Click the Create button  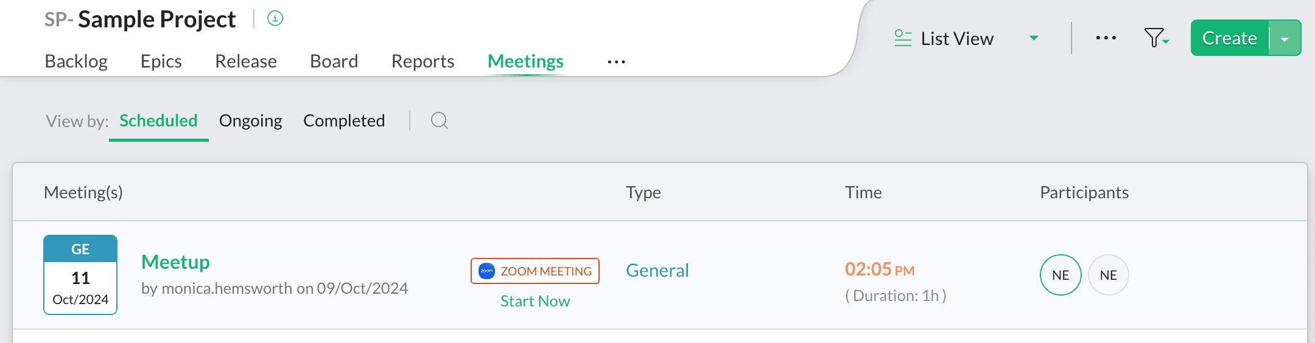1230,38
